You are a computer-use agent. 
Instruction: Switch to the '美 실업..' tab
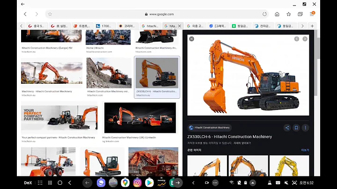coord(59,26)
